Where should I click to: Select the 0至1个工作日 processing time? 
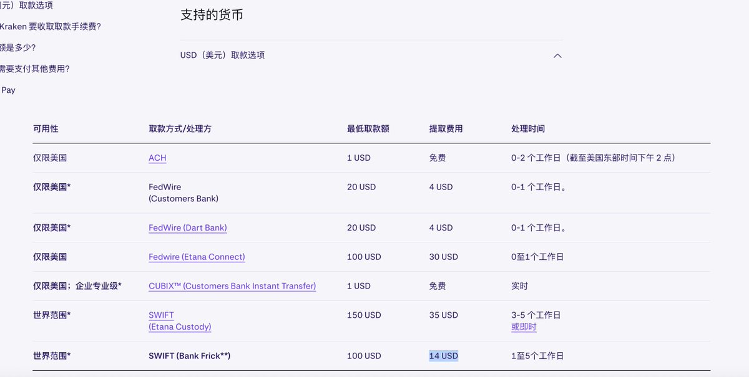point(537,257)
